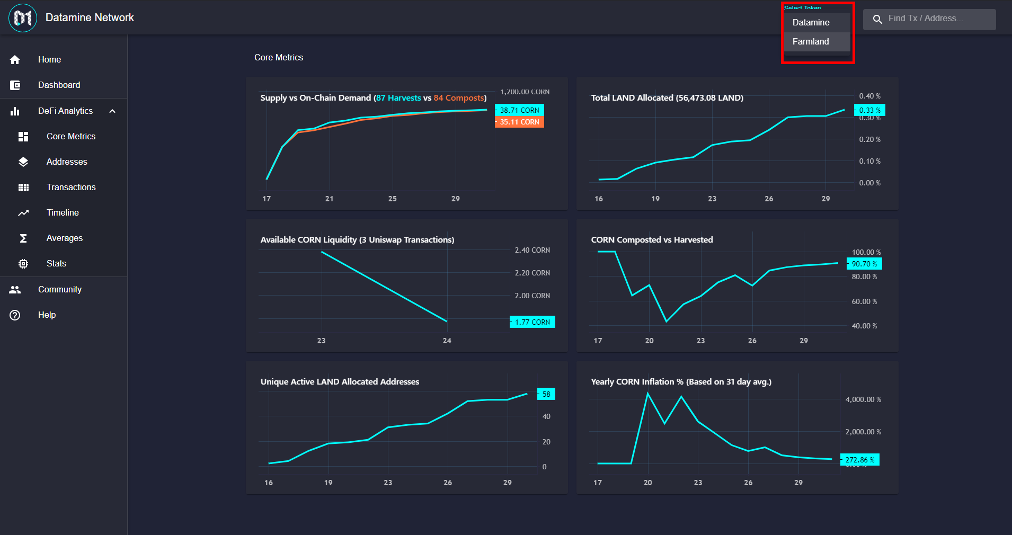Focus the Find Tx / Address search field

tap(929, 19)
